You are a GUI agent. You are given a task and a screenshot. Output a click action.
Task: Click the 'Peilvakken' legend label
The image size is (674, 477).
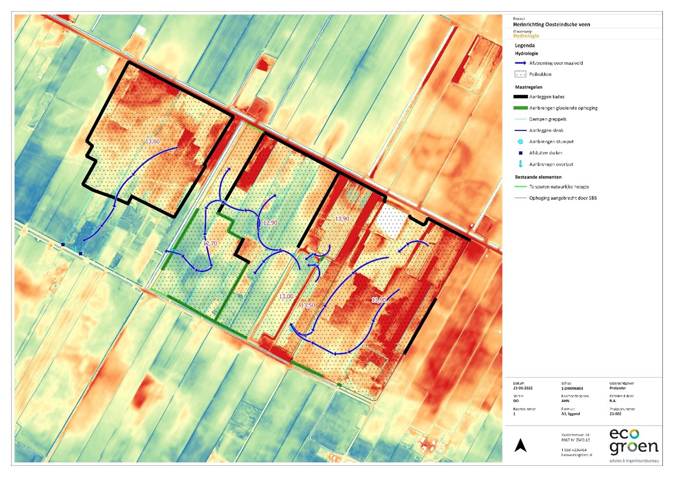tap(540, 74)
